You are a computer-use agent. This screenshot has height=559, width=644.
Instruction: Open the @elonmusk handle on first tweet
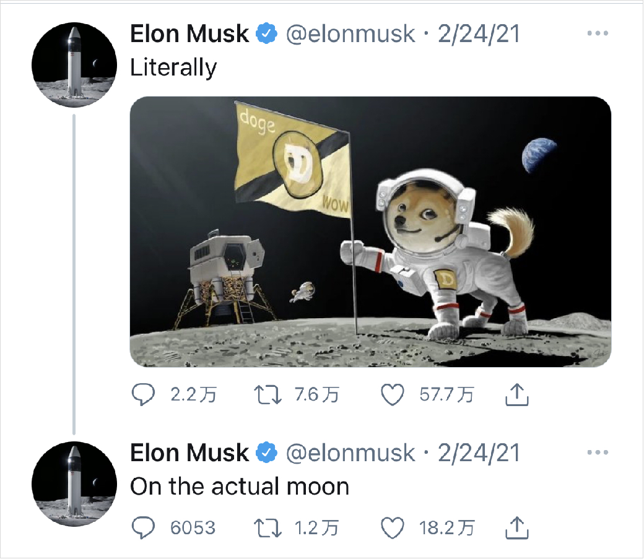pos(350,33)
